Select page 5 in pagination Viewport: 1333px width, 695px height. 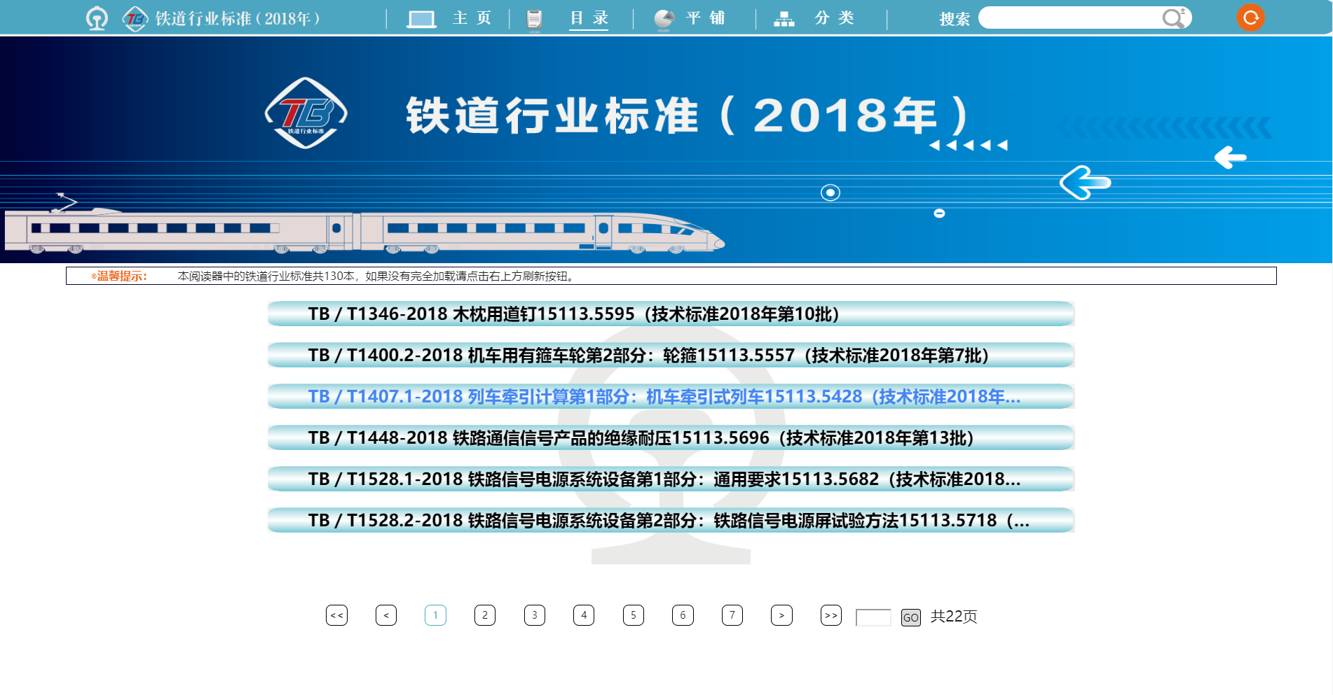(x=634, y=615)
